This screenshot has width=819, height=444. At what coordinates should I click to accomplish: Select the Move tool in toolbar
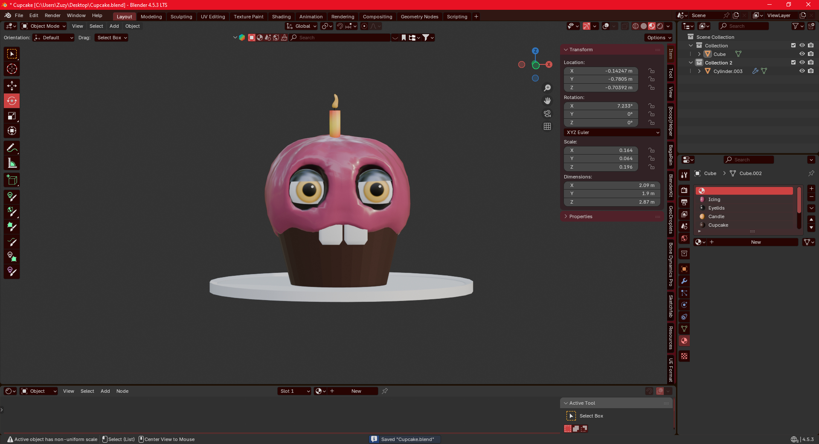(x=12, y=86)
